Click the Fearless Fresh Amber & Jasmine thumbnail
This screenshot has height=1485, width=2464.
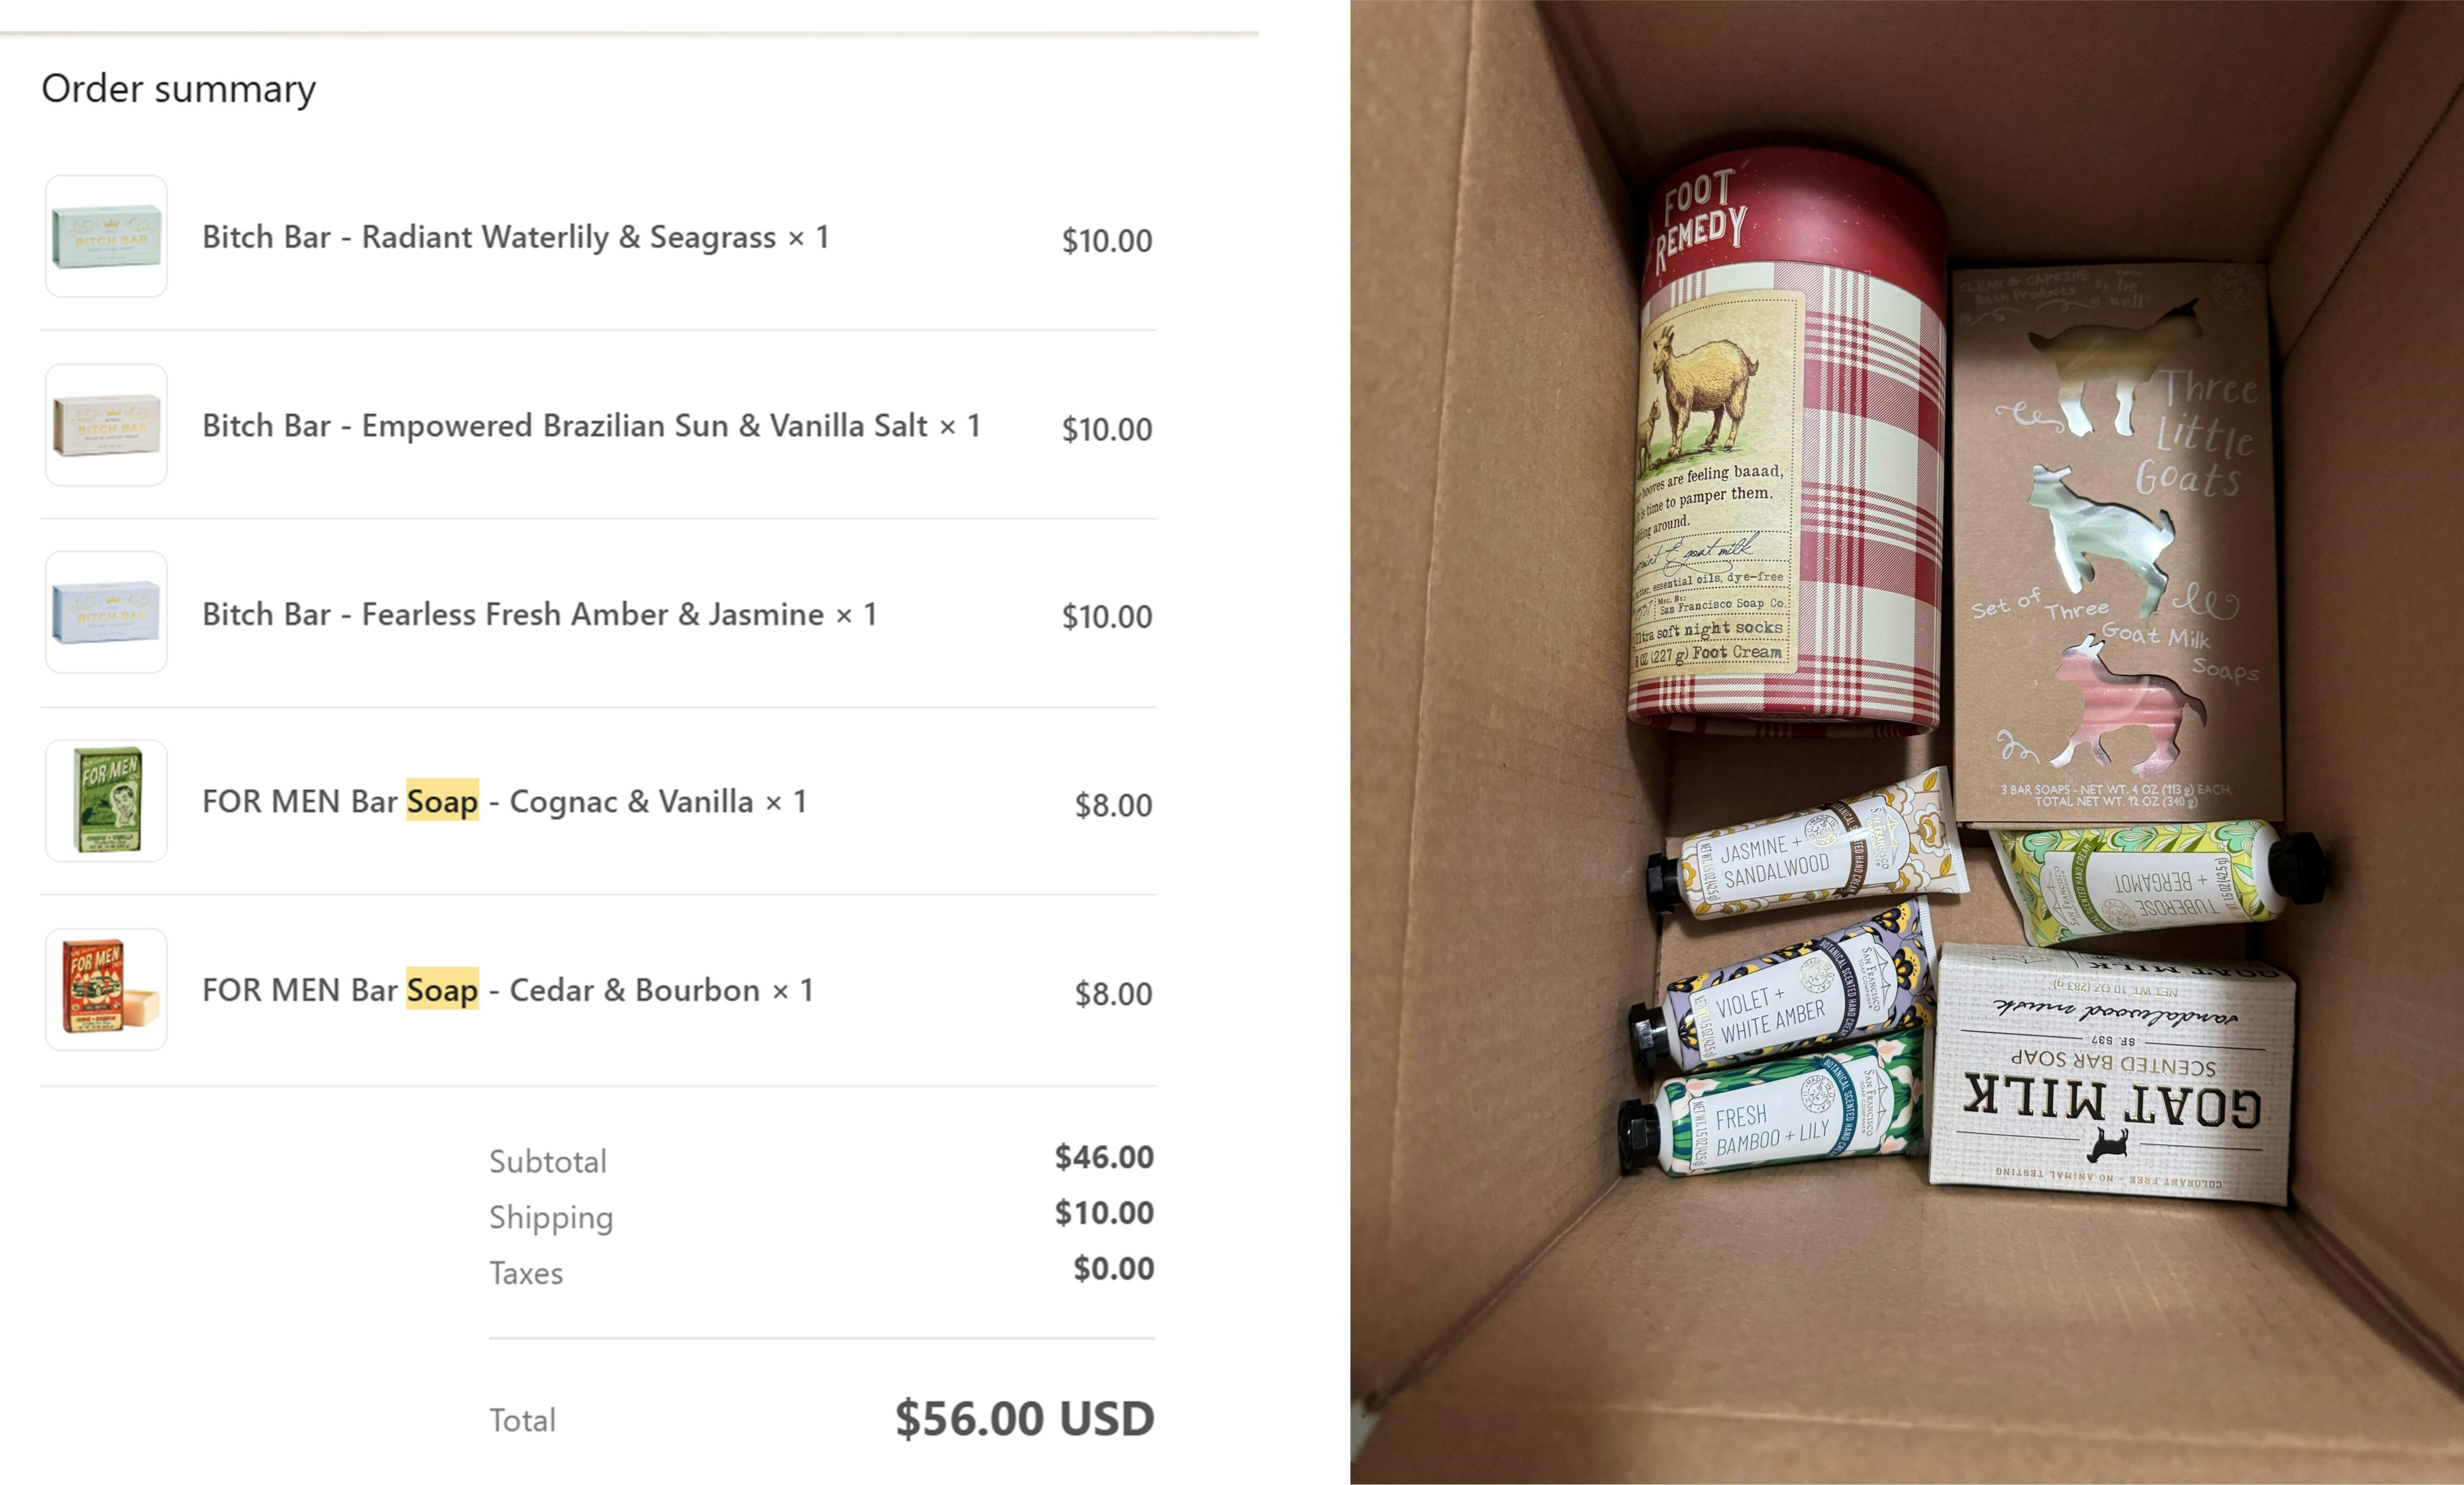[x=106, y=613]
